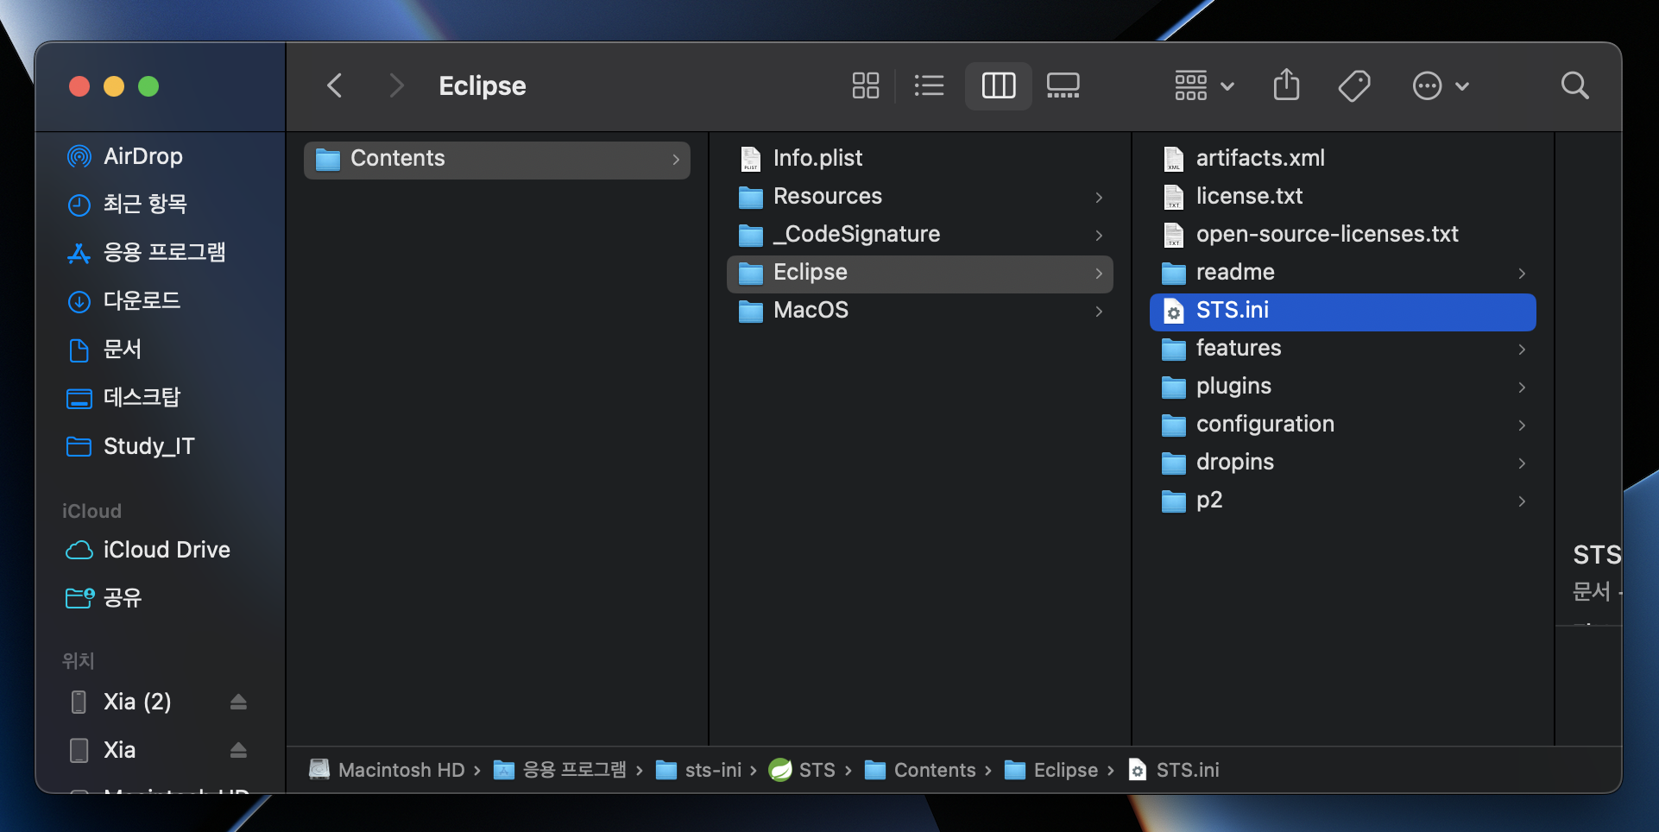Go back with the left chevron button

tap(335, 85)
